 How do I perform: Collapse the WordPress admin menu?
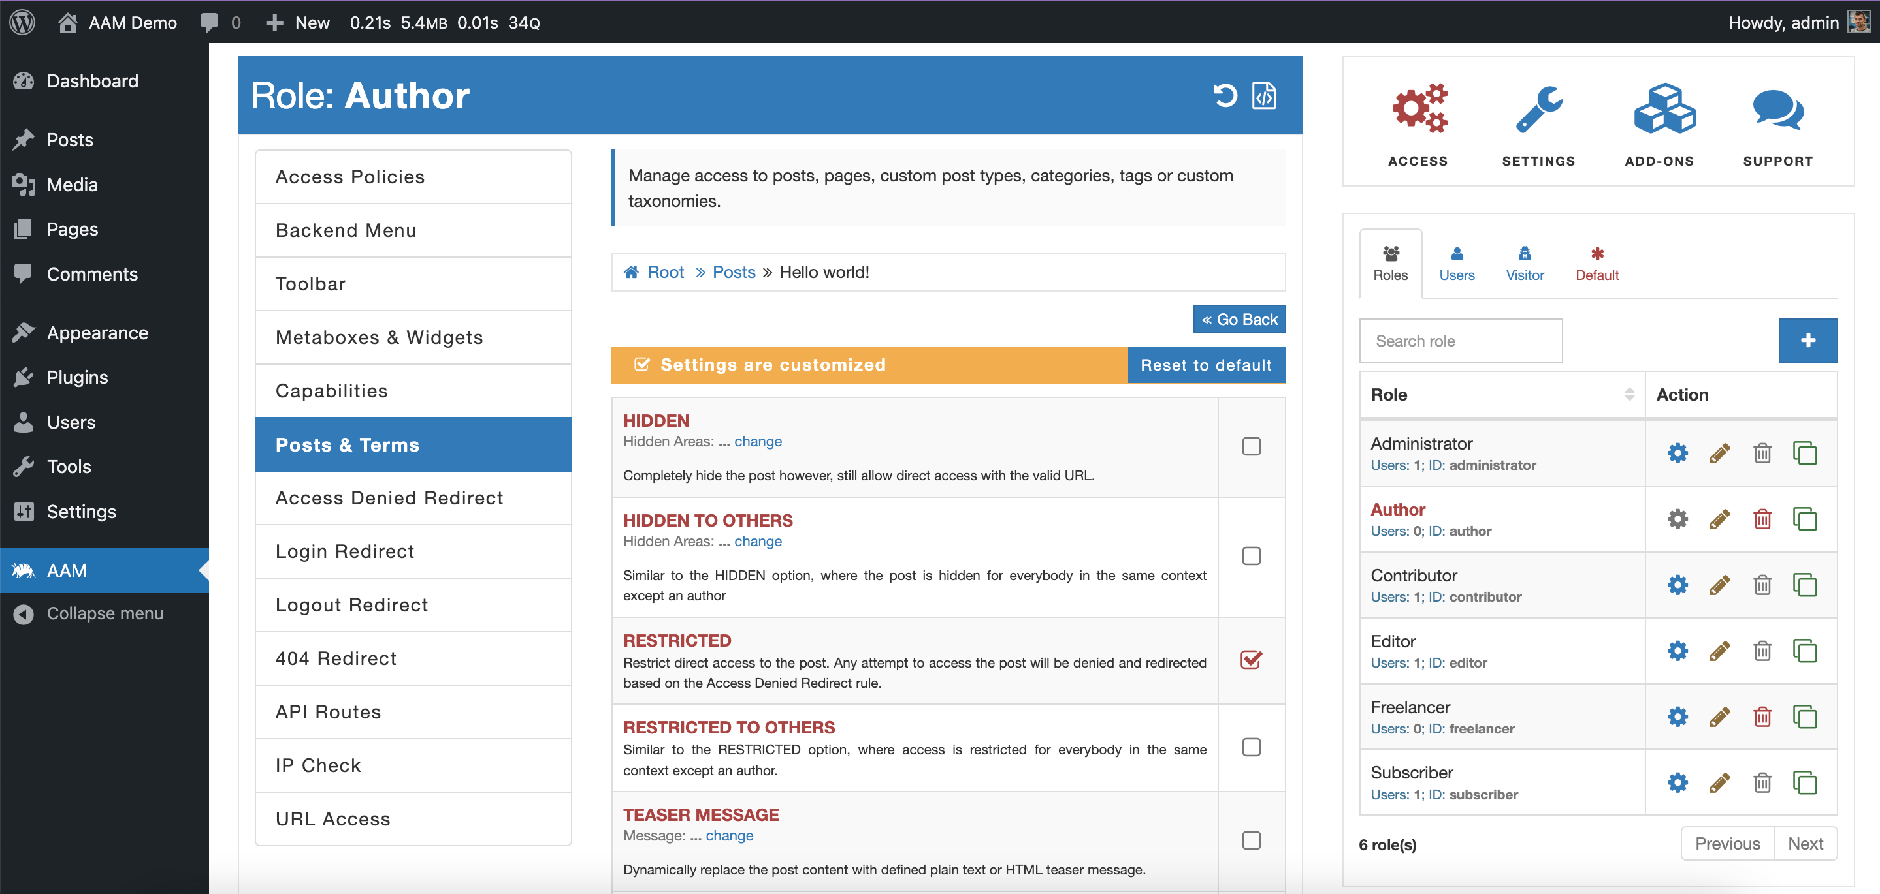(x=105, y=613)
